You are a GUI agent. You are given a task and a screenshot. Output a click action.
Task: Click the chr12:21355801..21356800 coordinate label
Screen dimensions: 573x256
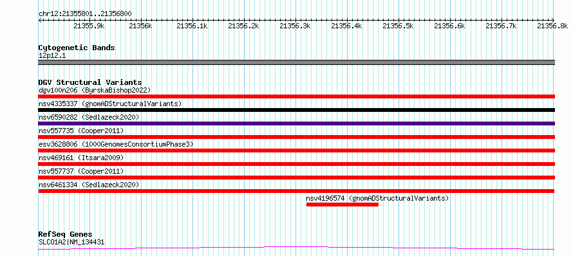85,14
